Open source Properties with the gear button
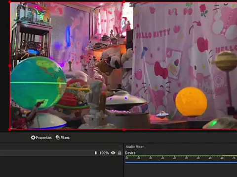 (41, 138)
